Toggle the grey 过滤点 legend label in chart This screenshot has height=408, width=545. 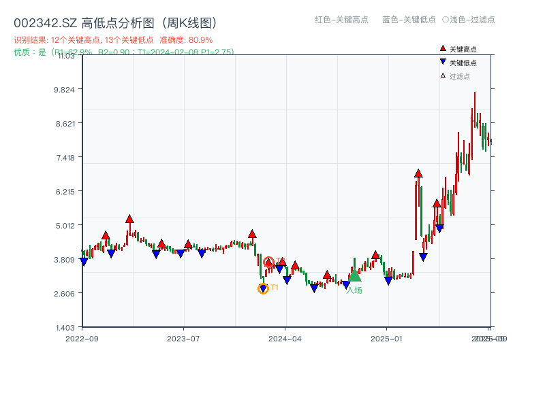[460, 76]
